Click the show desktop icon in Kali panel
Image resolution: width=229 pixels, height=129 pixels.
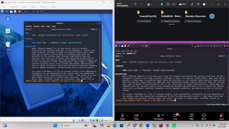tap(7, 11)
